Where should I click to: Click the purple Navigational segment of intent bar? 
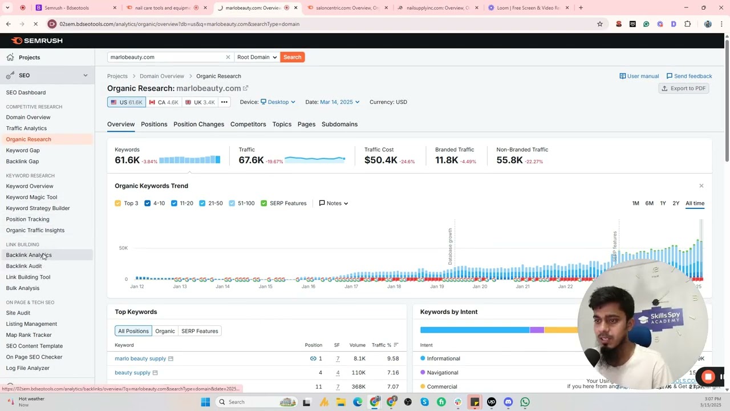click(x=537, y=330)
